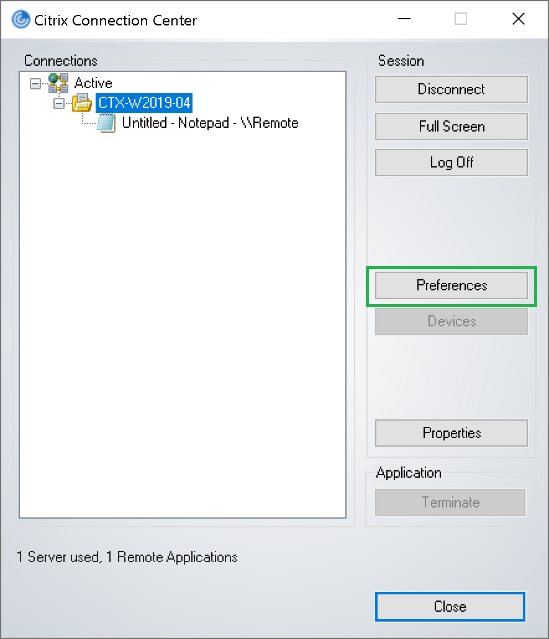Click the Log Off button
549x639 pixels.
point(451,163)
